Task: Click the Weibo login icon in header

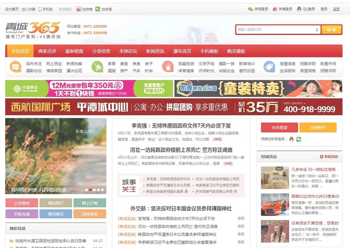Action: coord(275,9)
